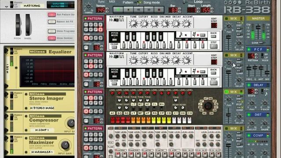Flip the waveform switch on the top synth
Image resolution: width=281 pixels, height=158 pixels.
[x=116, y=20]
